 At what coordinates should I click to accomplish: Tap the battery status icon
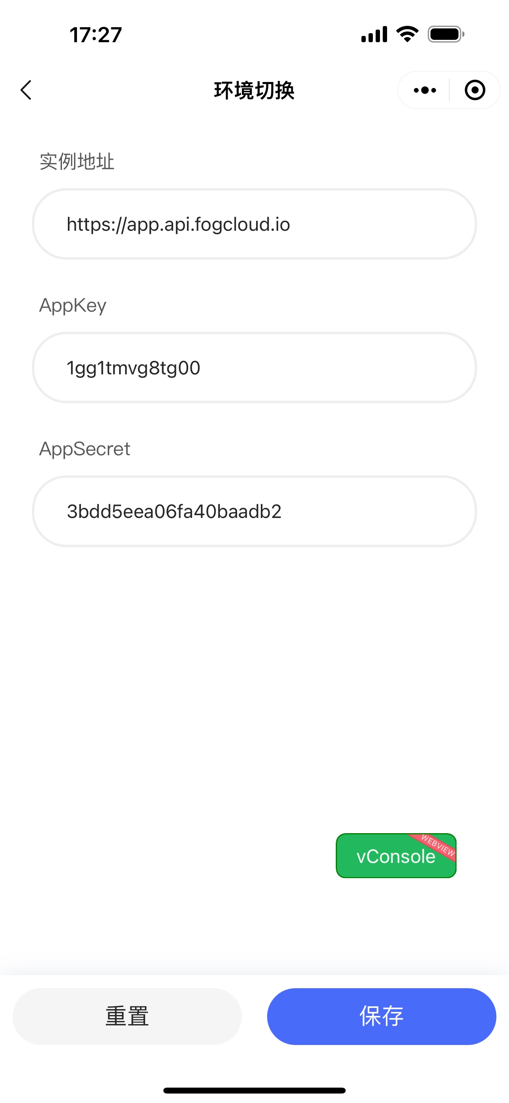tap(446, 34)
